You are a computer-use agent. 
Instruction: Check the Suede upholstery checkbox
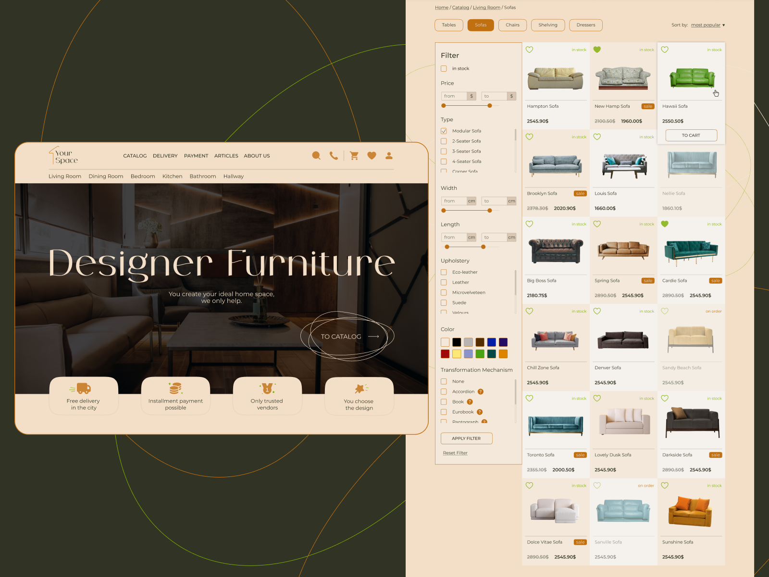[x=444, y=303]
